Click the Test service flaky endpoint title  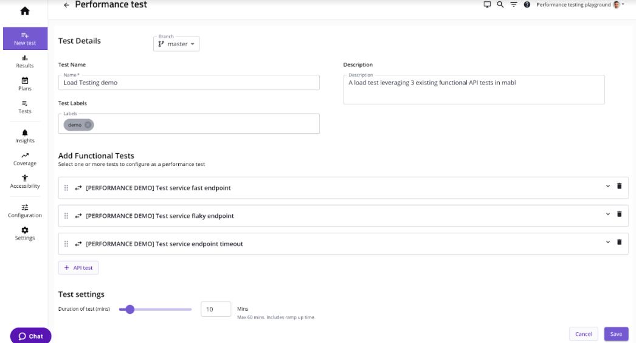pyautogui.click(x=160, y=216)
